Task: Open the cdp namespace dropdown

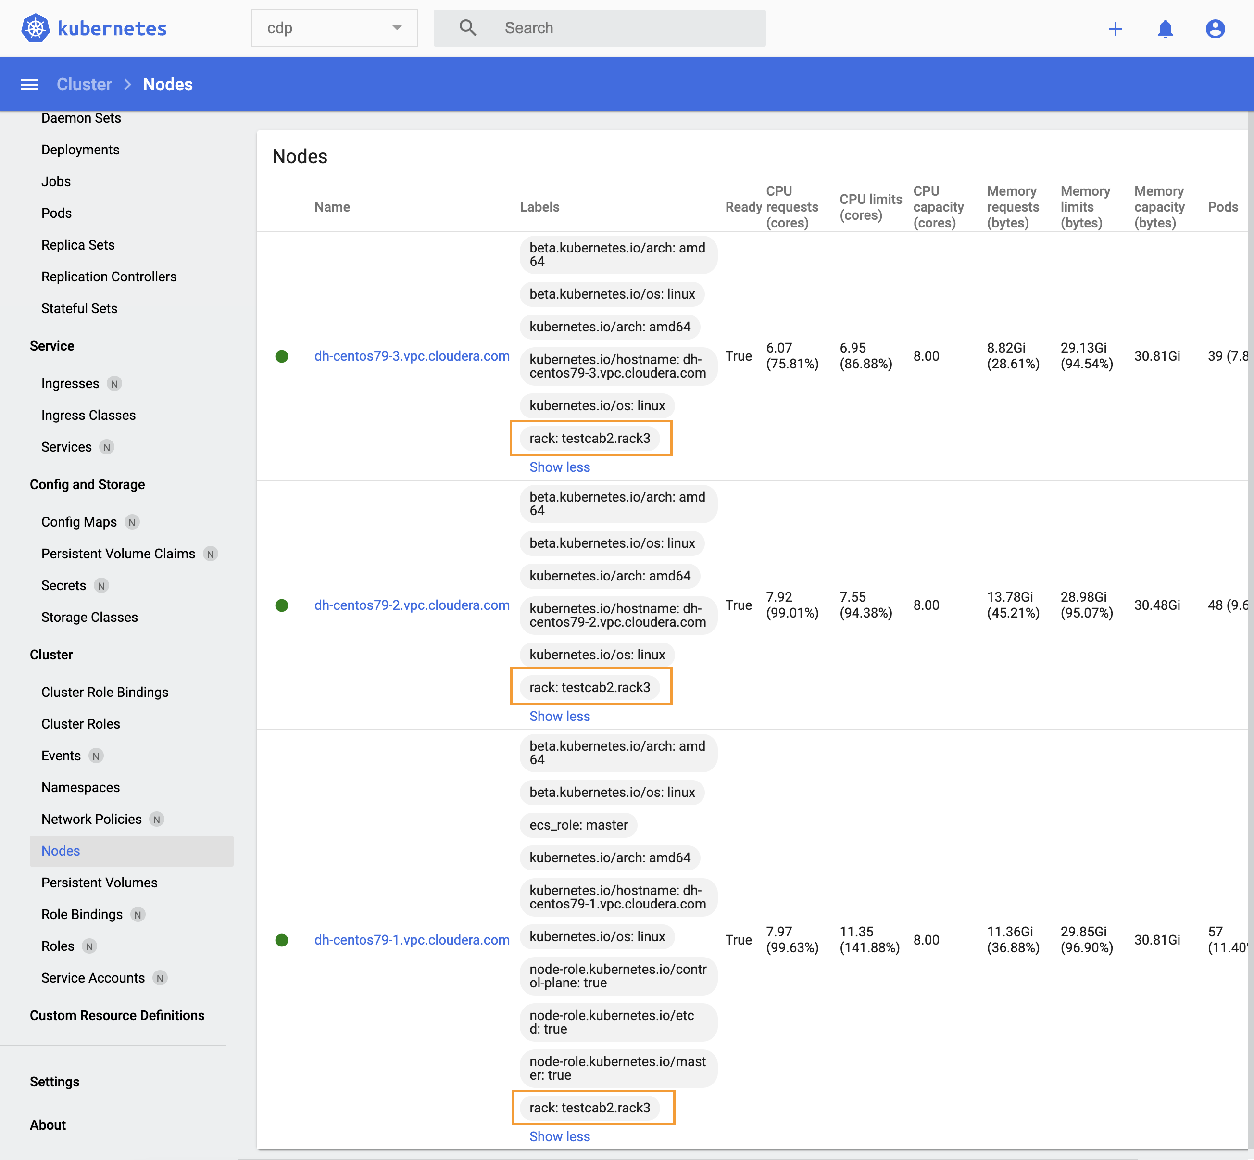Action: click(334, 28)
